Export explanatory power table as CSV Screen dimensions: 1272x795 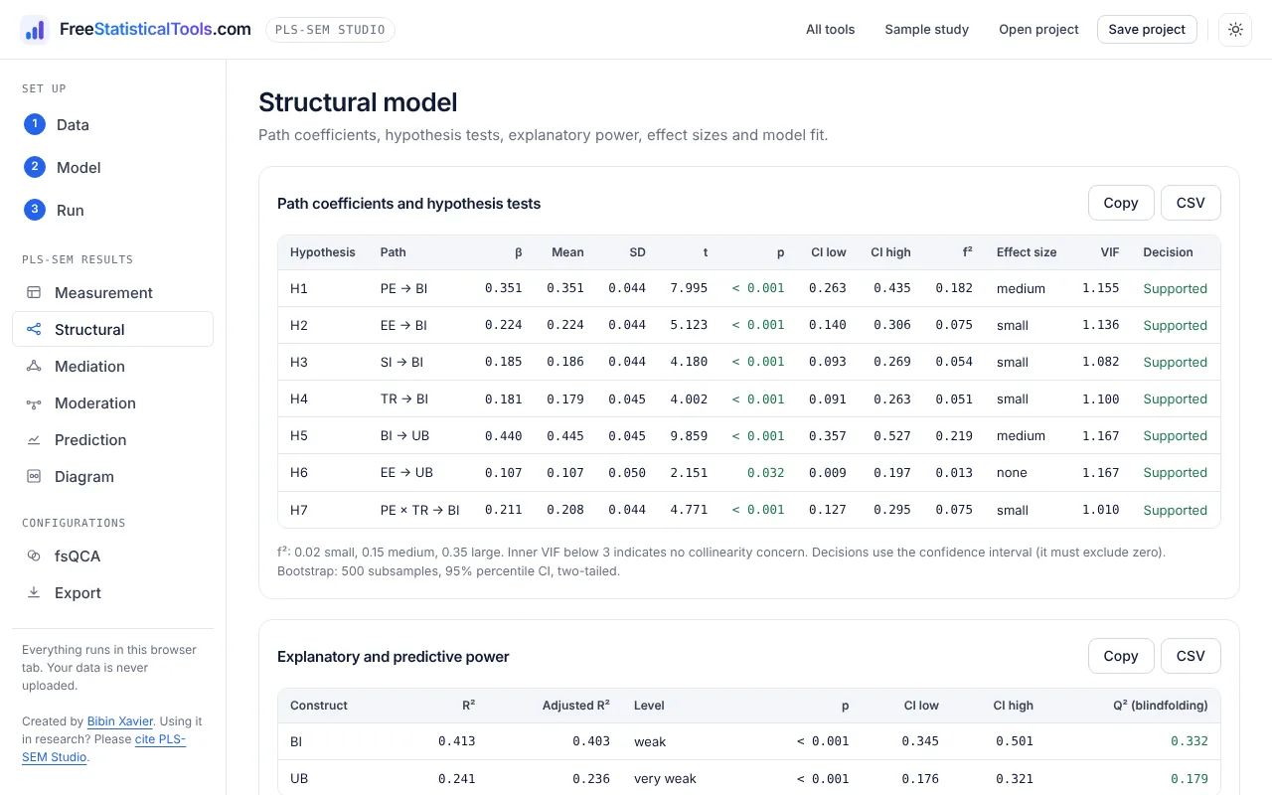1191,656
